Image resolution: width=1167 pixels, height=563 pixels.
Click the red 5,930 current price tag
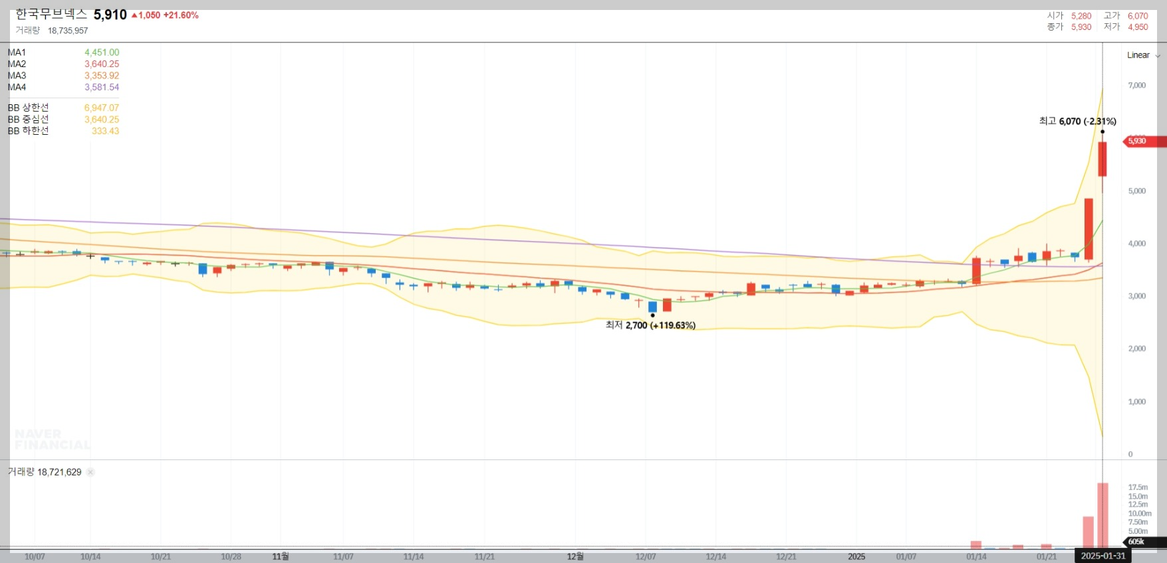pos(1144,141)
